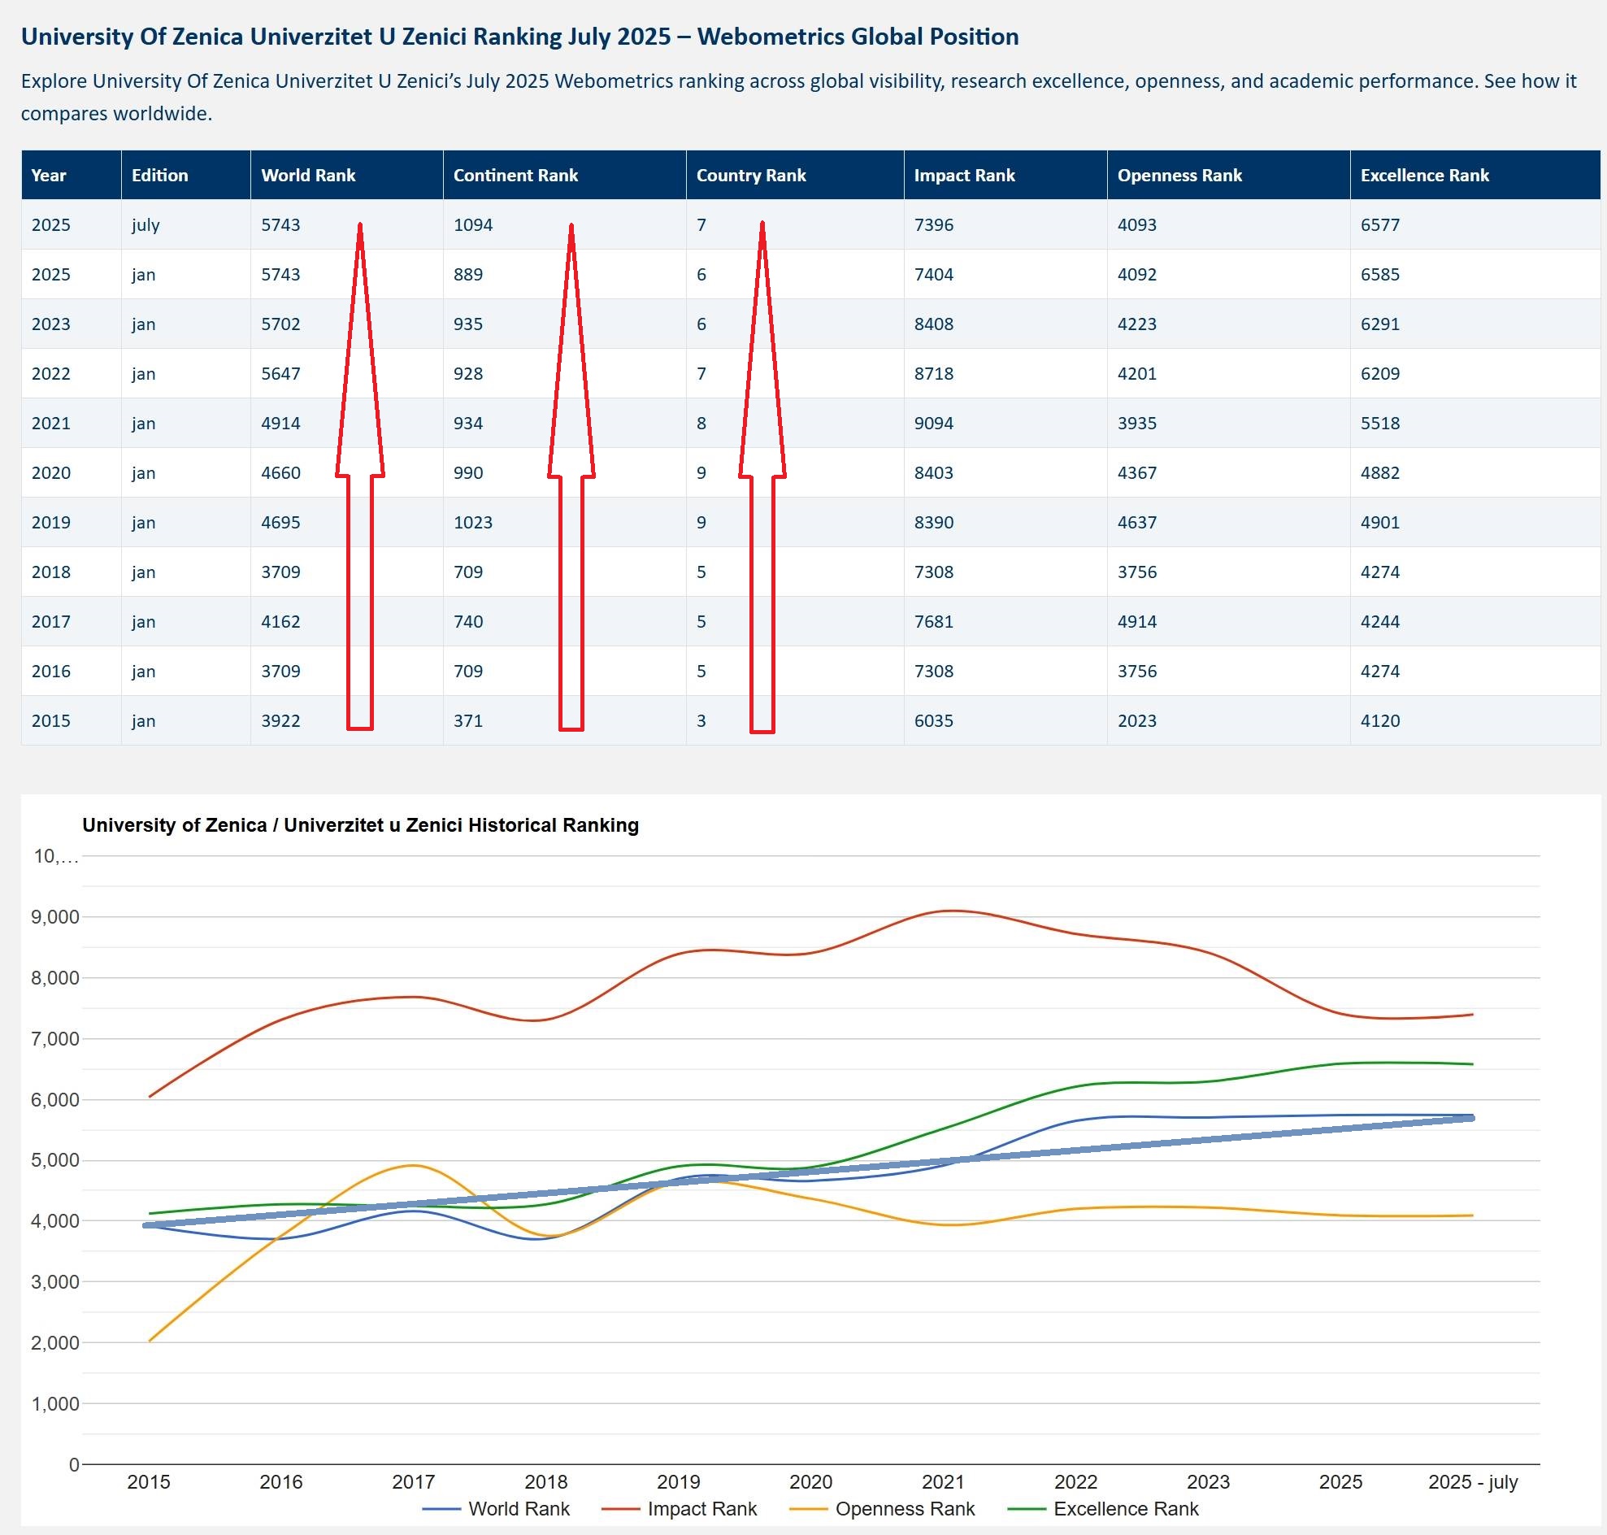Screen dimensions: 1607x1535
Task: Toggle Impact Rank legend entry
Action: (x=701, y=1508)
